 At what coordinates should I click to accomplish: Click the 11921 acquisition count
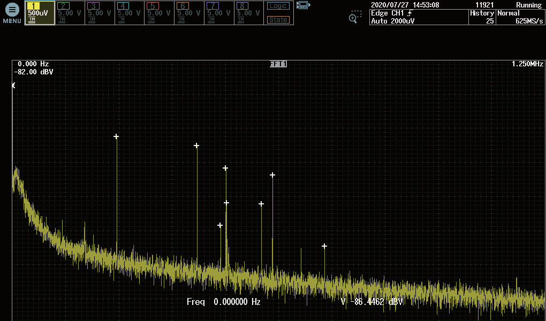coord(484,5)
